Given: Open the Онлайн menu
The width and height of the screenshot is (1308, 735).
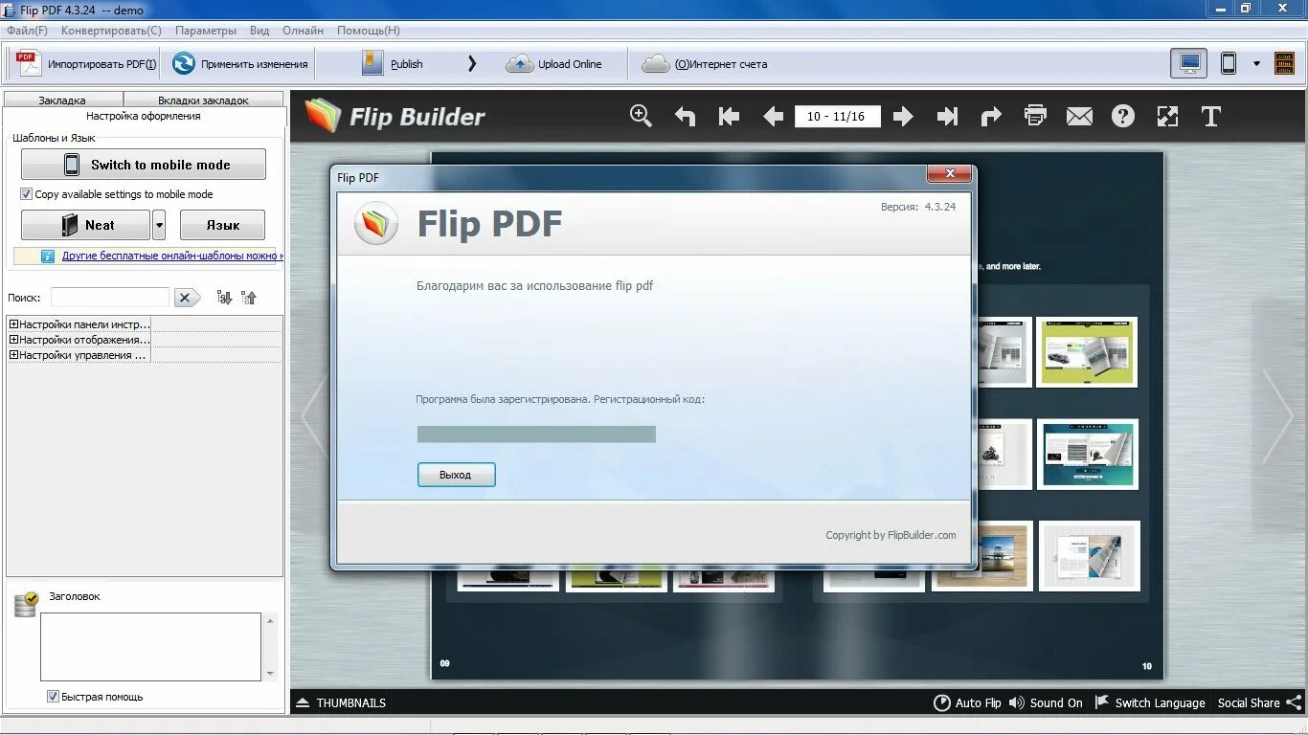Looking at the screenshot, I should pyautogui.click(x=303, y=31).
